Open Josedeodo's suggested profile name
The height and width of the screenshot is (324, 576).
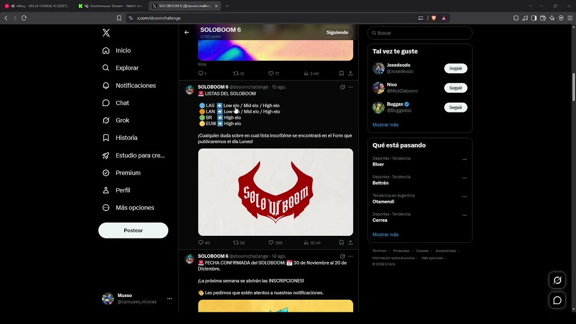[399, 65]
